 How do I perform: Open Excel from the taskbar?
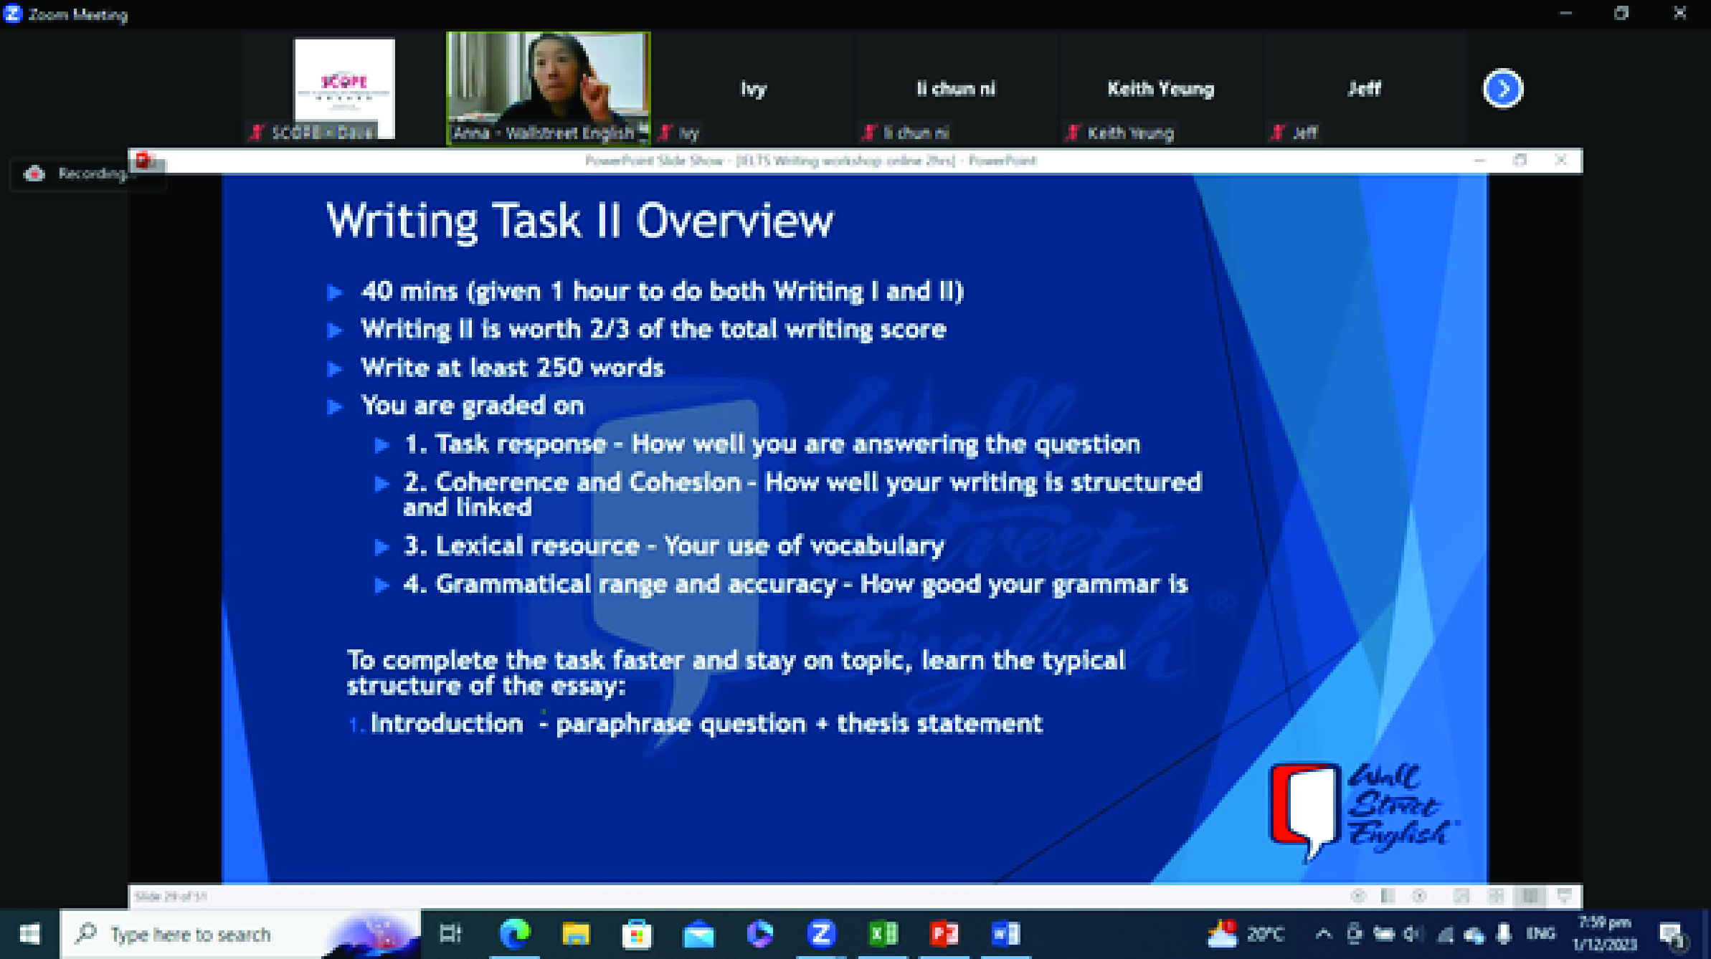point(883,933)
